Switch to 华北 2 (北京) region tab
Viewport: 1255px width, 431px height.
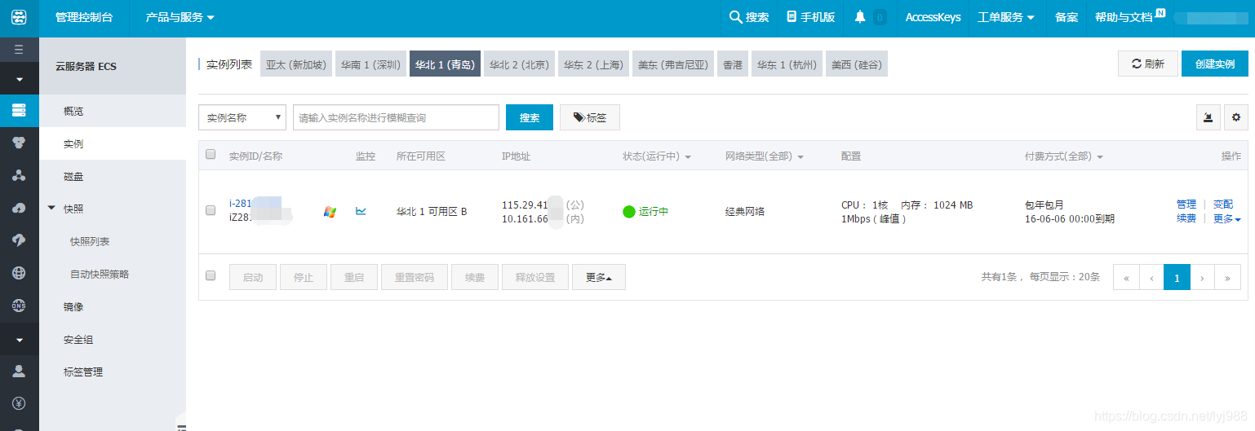(519, 64)
